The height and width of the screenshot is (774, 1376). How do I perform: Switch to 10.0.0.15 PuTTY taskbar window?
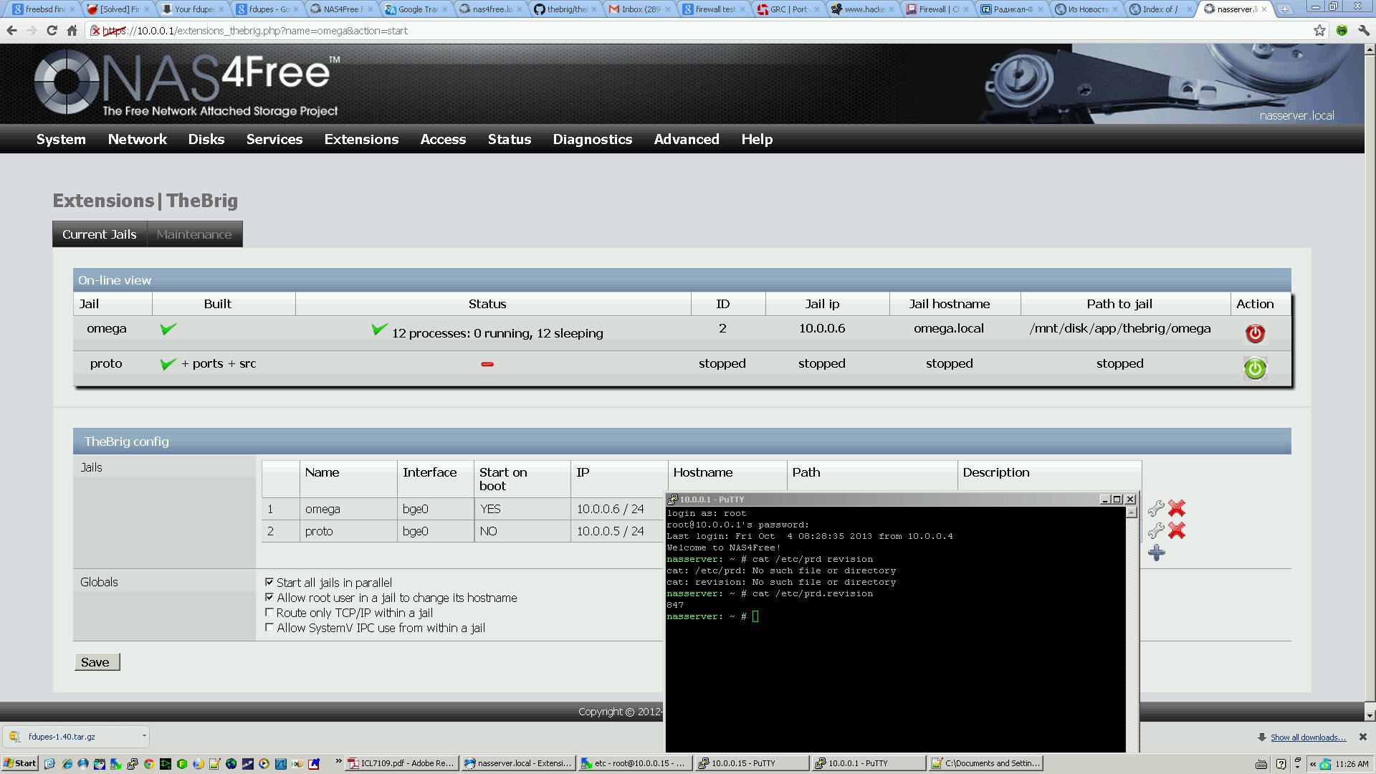(751, 763)
